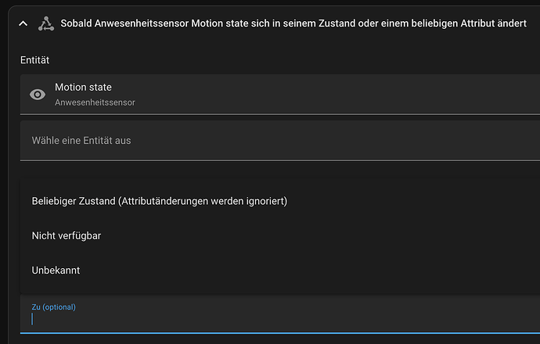Click the "Motion state" entity name text

(x=83, y=87)
